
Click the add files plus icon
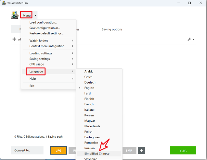pyautogui.click(x=14, y=39)
